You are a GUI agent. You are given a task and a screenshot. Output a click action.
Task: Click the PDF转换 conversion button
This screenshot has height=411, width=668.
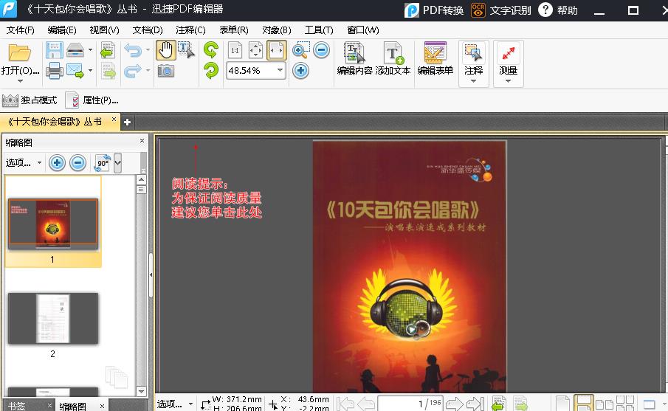434,10
